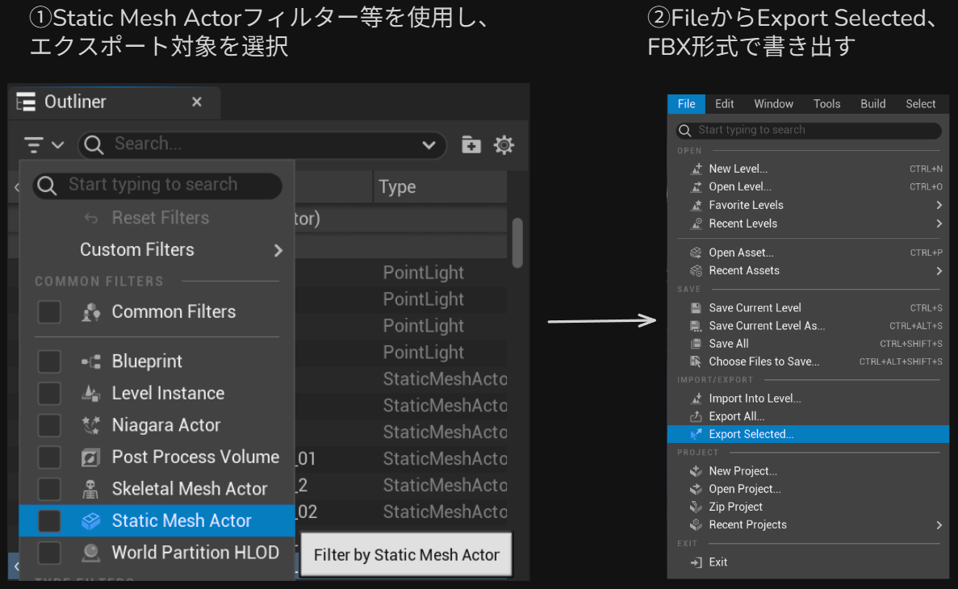
Task: Check the Static Mesh Actor filter box
Action: 49,521
